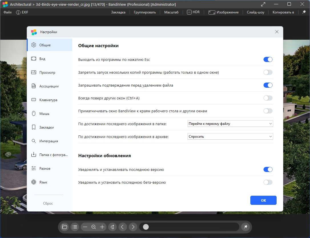Open the last image in folder dropdown

point(230,124)
